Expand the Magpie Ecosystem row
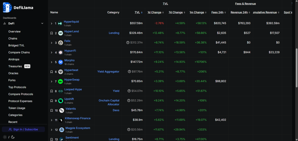The height and width of the screenshot is (141, 298). pyautogui.click(x=51, y=130)
